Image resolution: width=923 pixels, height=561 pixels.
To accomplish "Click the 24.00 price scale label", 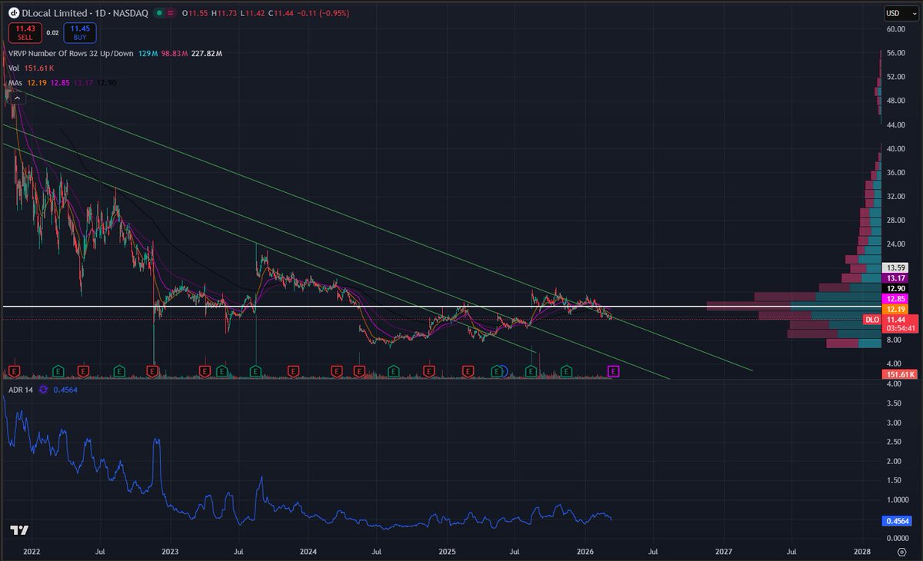I will coord(895,244).
